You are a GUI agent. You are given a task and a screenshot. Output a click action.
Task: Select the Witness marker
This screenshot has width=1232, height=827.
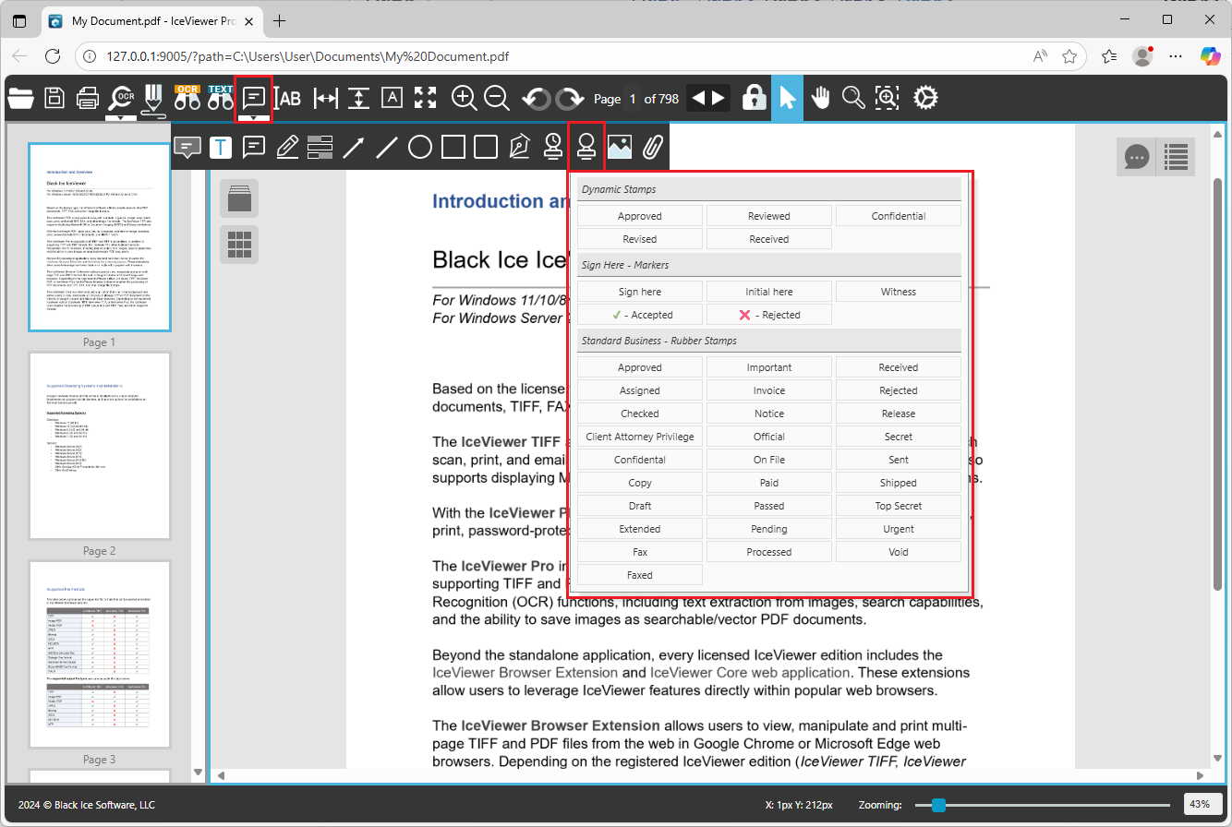pyautogui.click(x=899, y=292)
